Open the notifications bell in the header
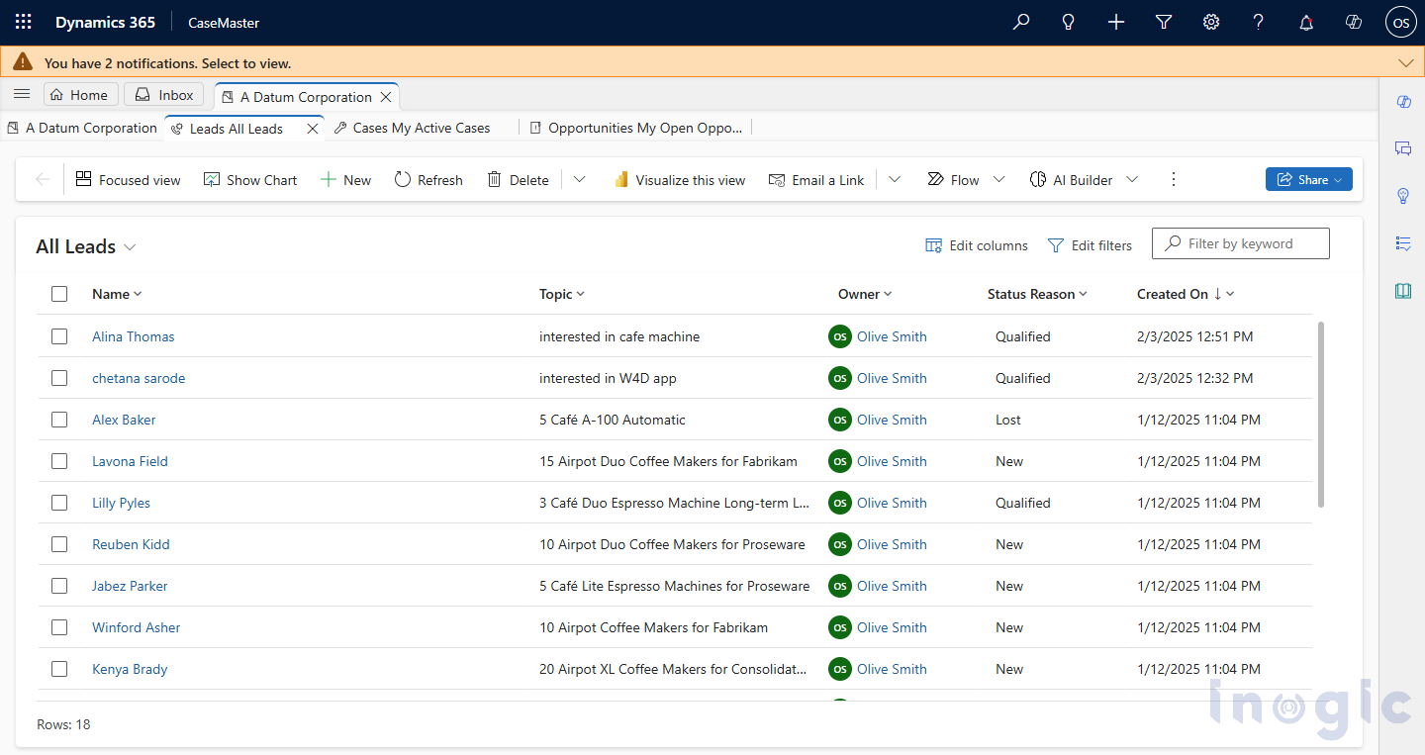 (1306, 22)
